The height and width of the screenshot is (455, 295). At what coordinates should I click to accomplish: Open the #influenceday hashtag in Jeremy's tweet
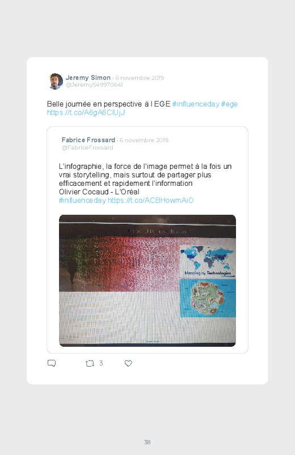click(196, 104)
